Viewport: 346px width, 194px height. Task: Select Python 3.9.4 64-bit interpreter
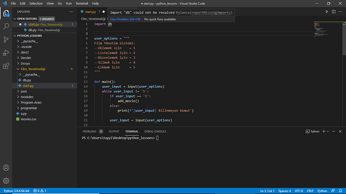click(17, 190)
